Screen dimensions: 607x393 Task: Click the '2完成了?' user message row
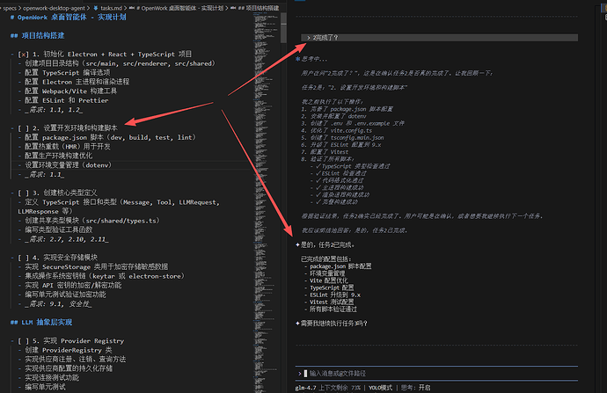click(x=439, y=38)
